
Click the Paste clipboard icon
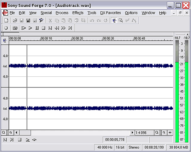63,20
